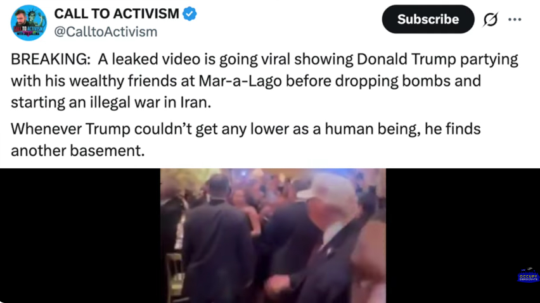This screenshot has height=303, width=540.
Task: Click the 'another basement.' closing line
Action: 78,151
